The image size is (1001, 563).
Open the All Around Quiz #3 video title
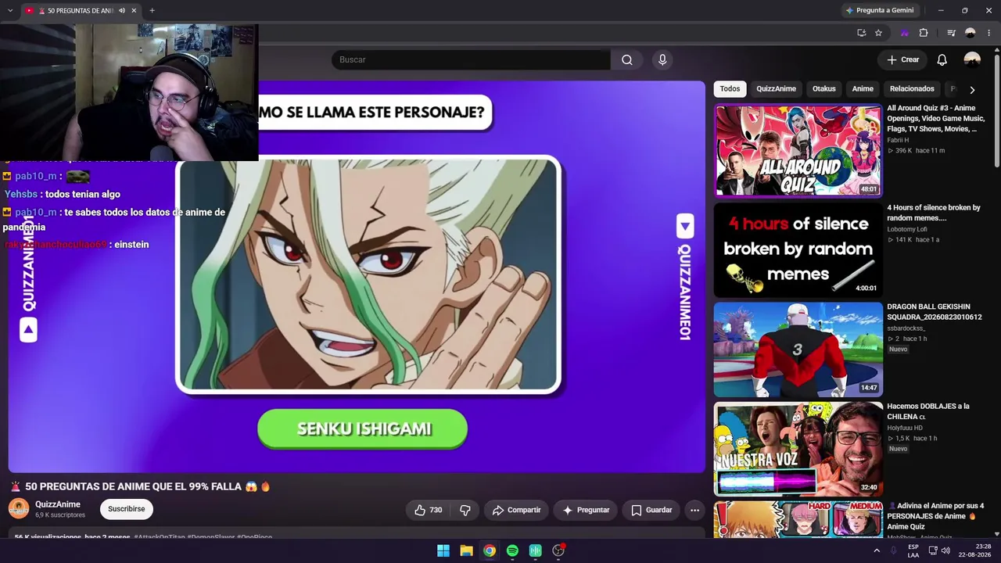tap(935, 118)
